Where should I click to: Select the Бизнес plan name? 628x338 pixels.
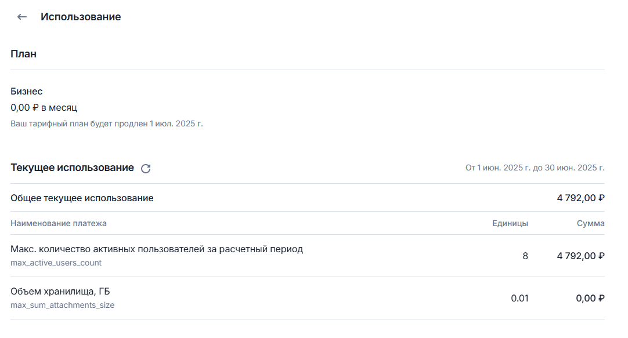27,92
